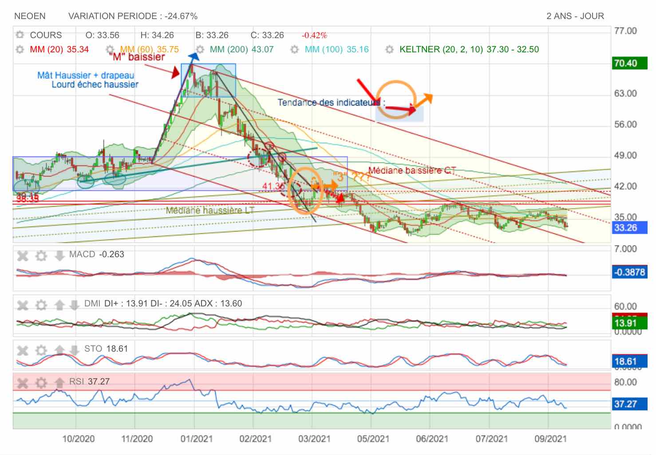656x455 pixels.
Task: Open DMI settings gear
Action: tap(41, 305)
